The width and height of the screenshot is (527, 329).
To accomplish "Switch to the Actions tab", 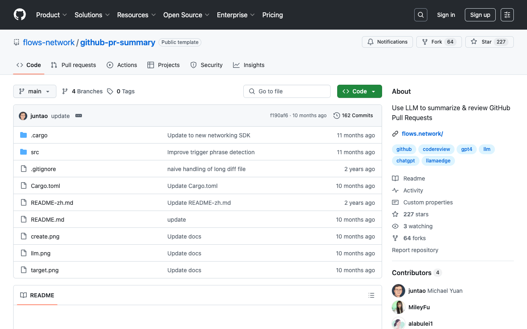I will [122, 65].
